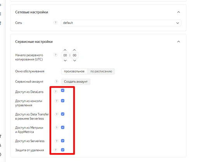This screenshot has width=215, height=162.
Task: Click the Создать аккаунт button
Action: coord(76,82)
